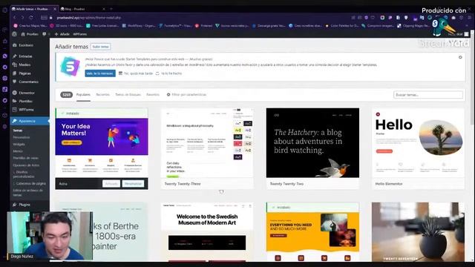Select the Favoritos filter tab

pos(153,95)
